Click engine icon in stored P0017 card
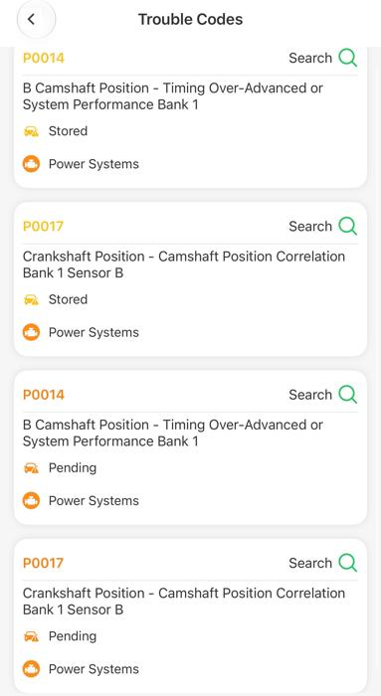Image resolution: width=381 pixels, height=696 pixels. 31,332
